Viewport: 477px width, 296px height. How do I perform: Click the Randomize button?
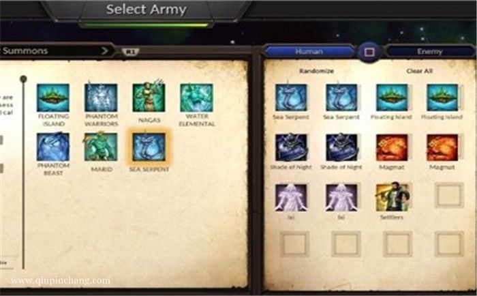316,71
